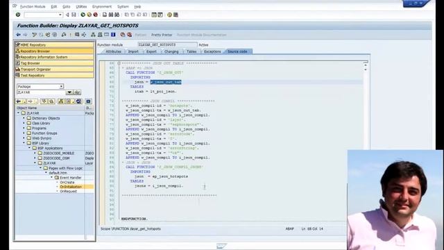This screenshot has width=444, height=250.
Task: Open the history dropdown beside ZLAYAR field
Action: tap(69, 92)
